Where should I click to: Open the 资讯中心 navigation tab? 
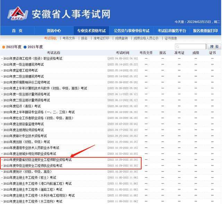click(54, 31)
